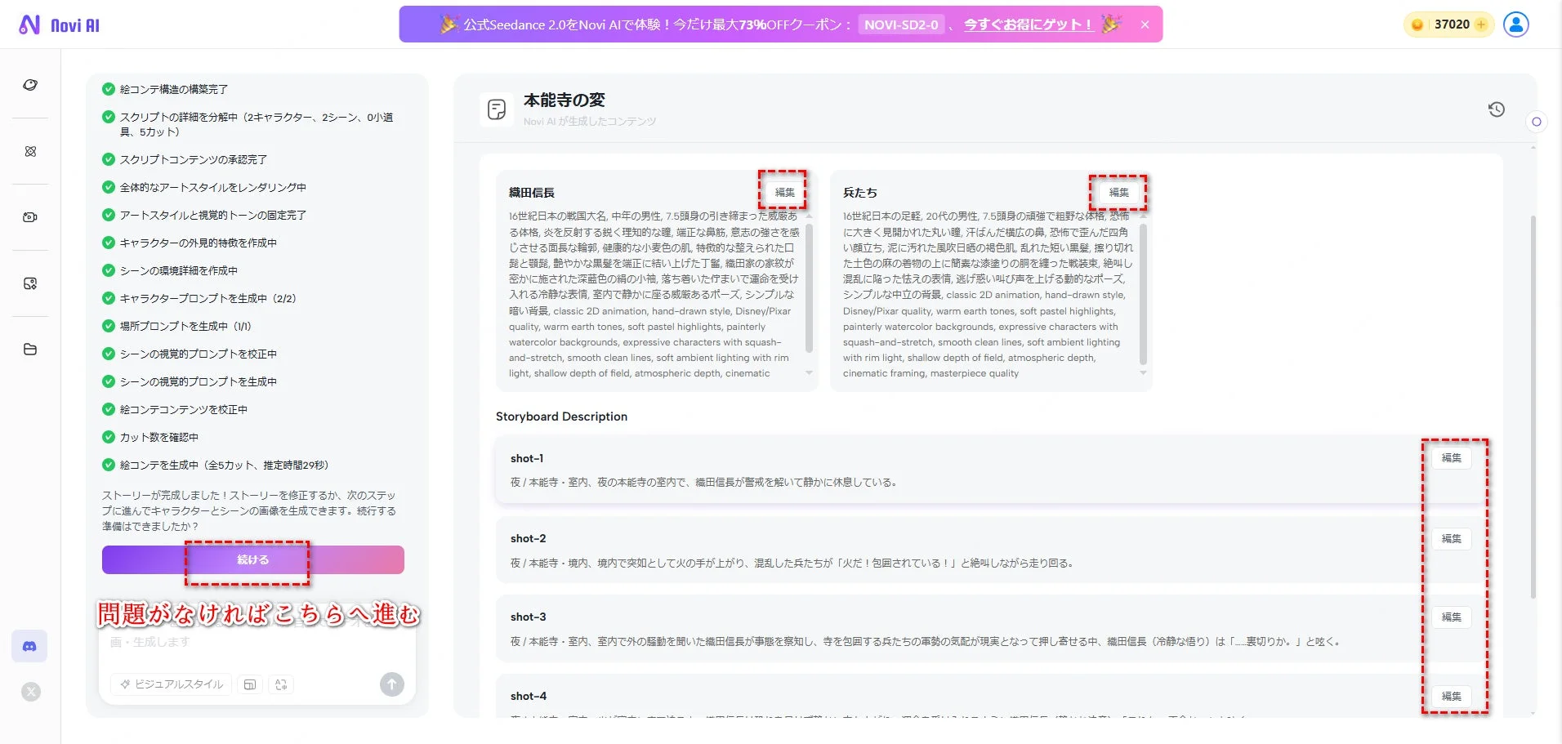Viewport: 1562px width, 744px height.
Task: Open the video generation tool in the sidebar
Action: pos(30,216)
